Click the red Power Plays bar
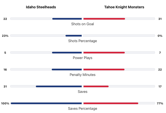166x113 pixels. click(104, 53)
